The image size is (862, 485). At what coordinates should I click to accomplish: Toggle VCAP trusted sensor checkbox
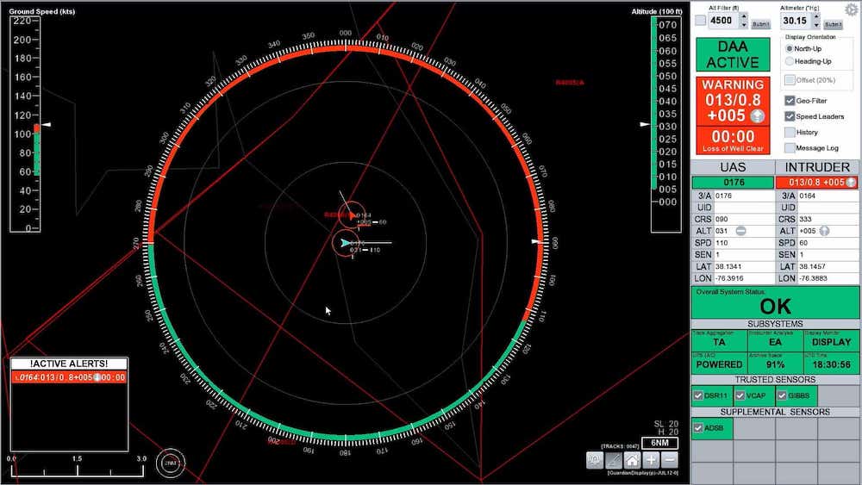740,395
